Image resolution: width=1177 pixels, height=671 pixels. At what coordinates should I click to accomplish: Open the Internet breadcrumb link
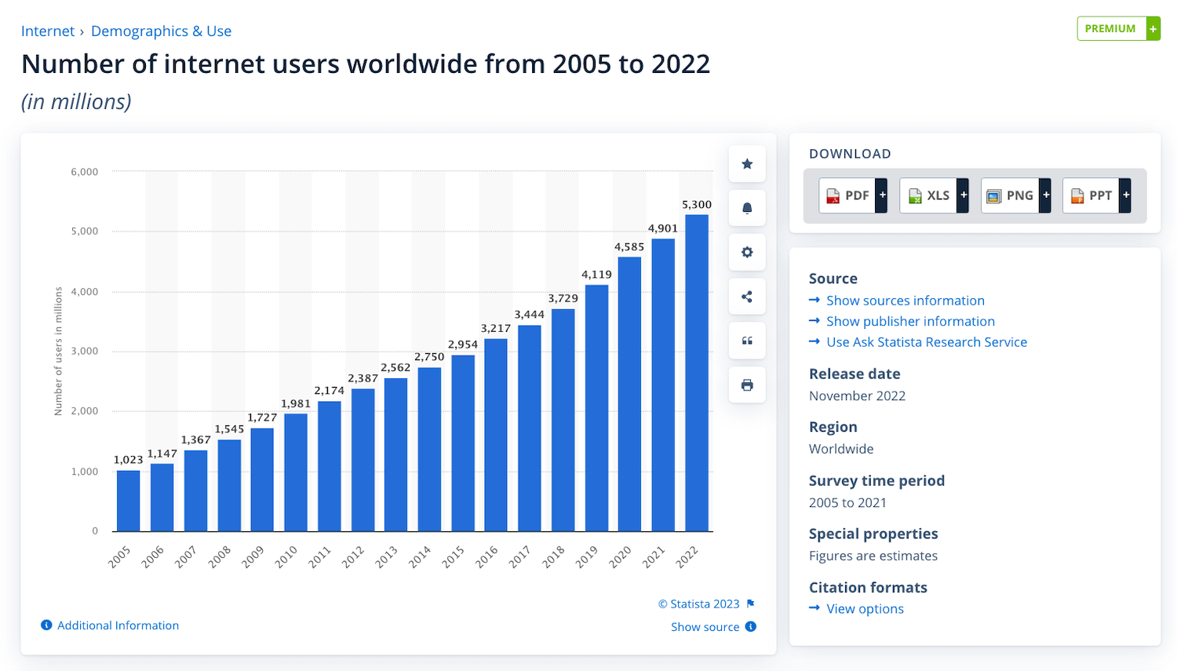coord(47,31)
